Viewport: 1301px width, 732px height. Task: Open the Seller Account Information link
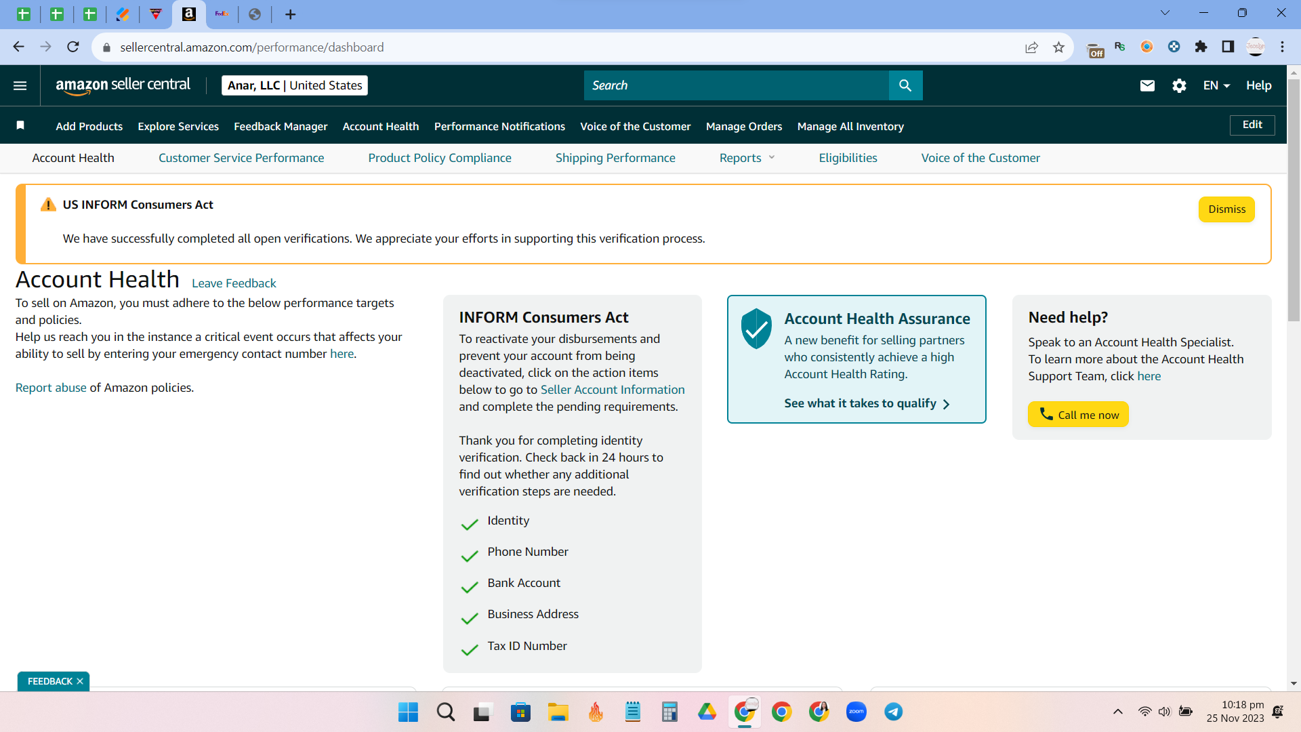[613, 390]
